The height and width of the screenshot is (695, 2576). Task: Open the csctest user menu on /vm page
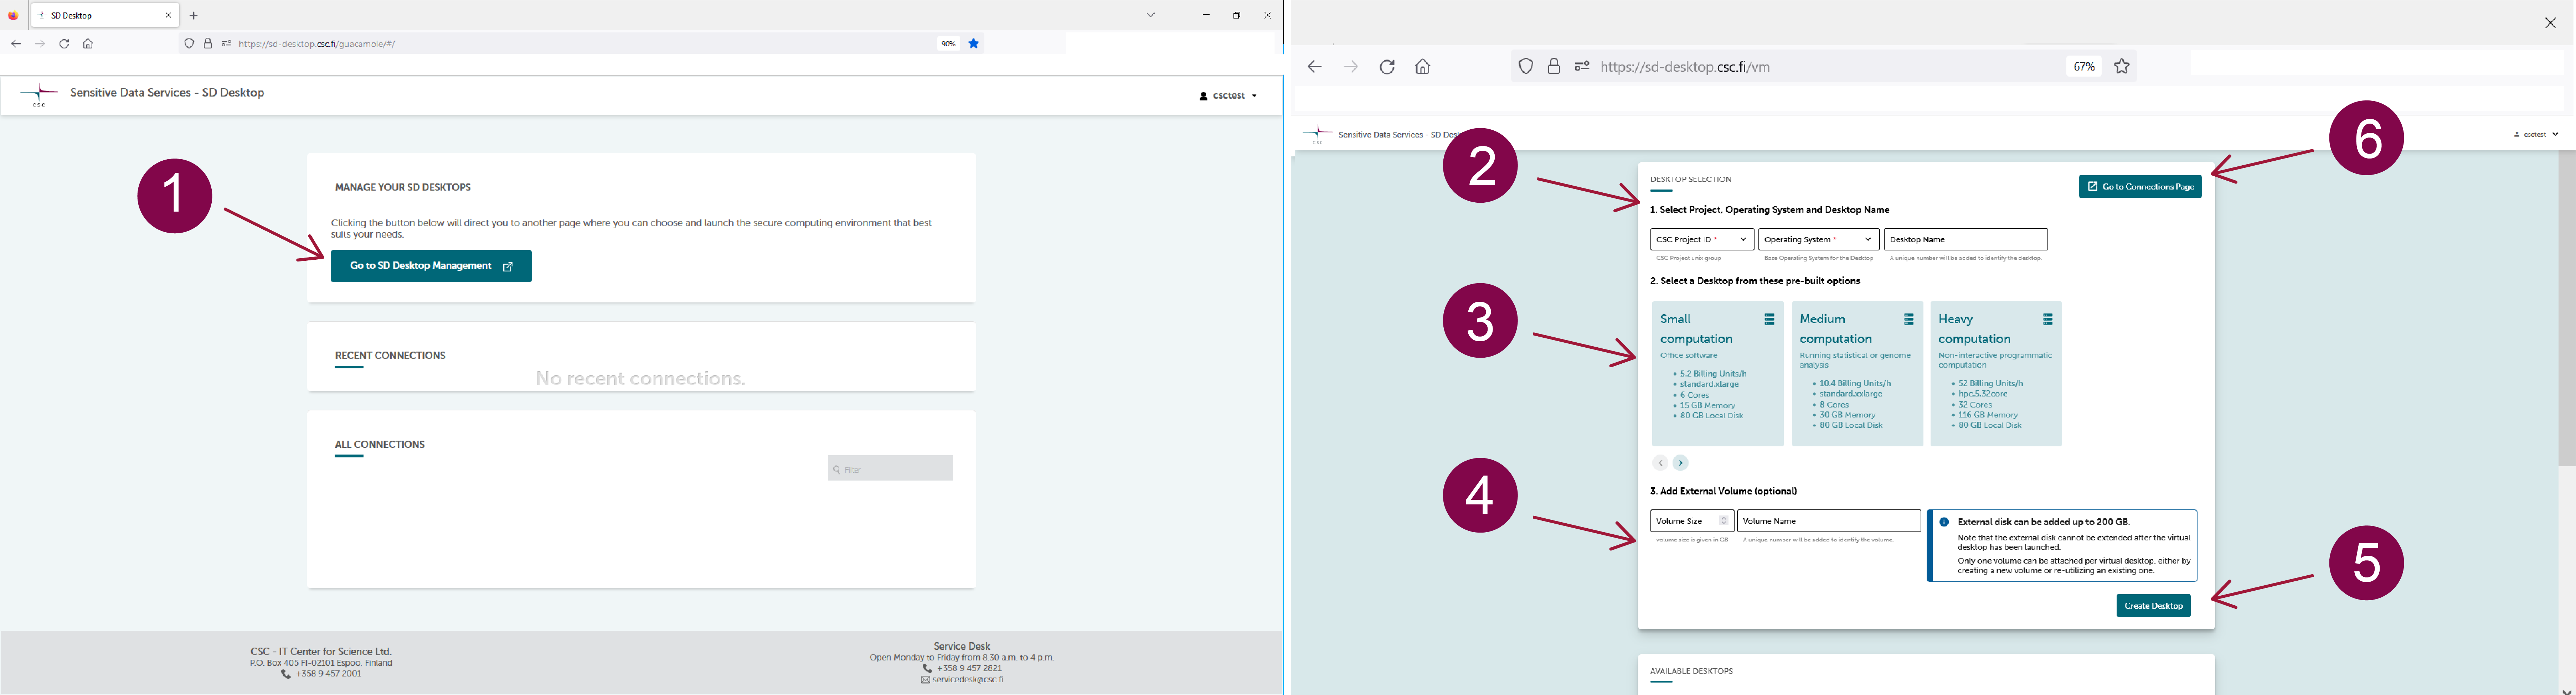[2536, 134]
